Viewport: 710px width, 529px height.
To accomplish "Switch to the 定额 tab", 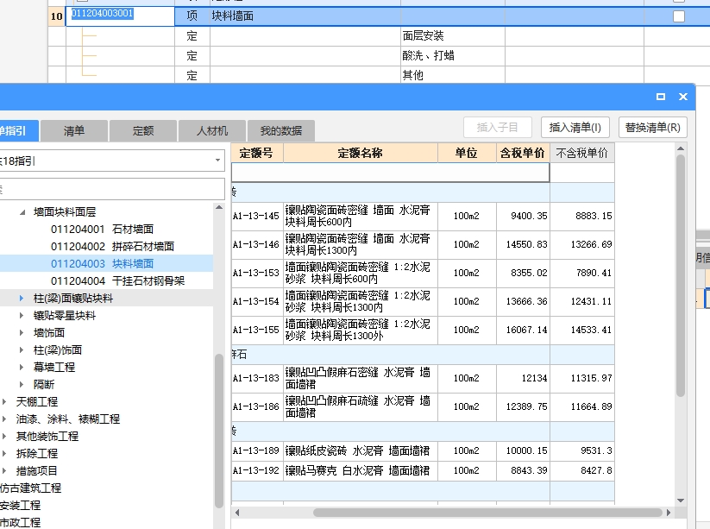I will [143, 131].
